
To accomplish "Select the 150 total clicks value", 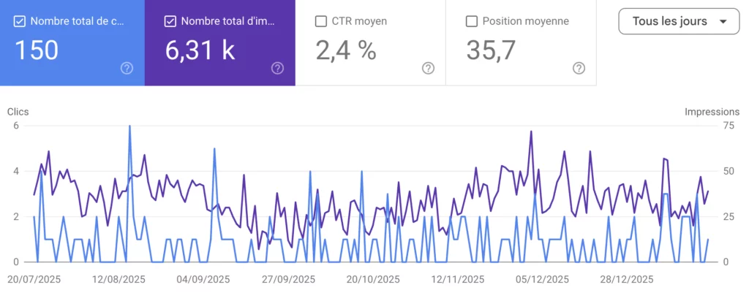I will (x=37, y=50).
